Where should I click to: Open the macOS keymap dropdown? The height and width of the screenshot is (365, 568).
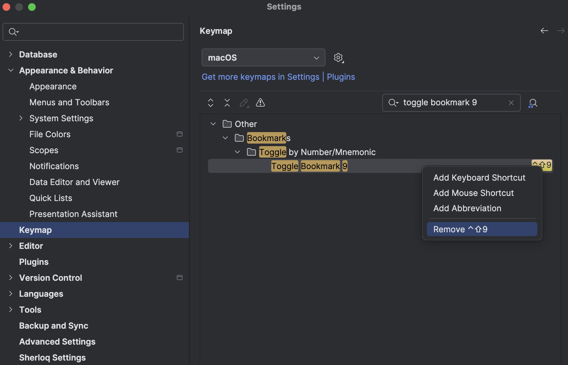point(263,58)
